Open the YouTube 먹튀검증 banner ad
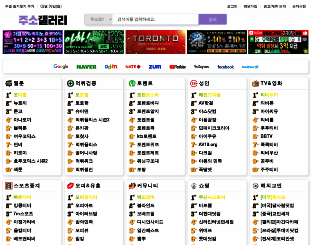The width and height of the screenshot is (311, 245). (x=278, y=42)
